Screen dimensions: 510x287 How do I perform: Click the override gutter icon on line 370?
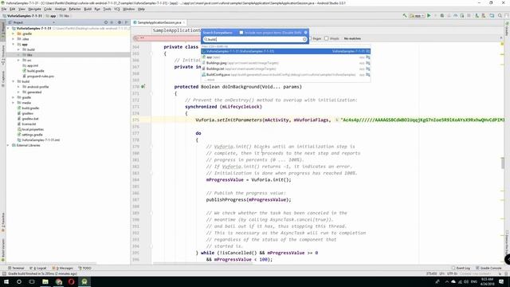pyautogui.click(x=143, y=87)
